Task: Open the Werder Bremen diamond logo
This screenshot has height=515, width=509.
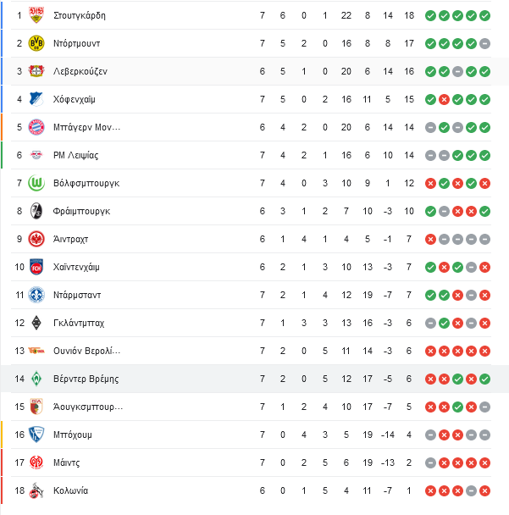Action: (x=36, y=379)
